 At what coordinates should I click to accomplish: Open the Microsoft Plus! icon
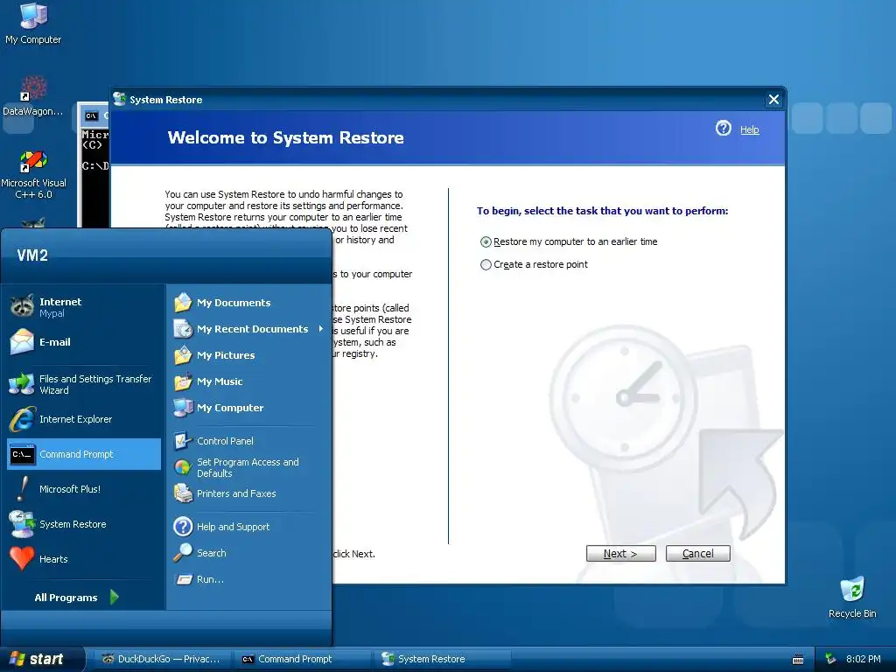pos(22,489)
